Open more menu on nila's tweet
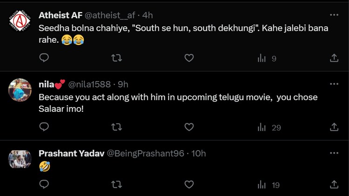The image size is (349, 196). click(x=334, y=84)
